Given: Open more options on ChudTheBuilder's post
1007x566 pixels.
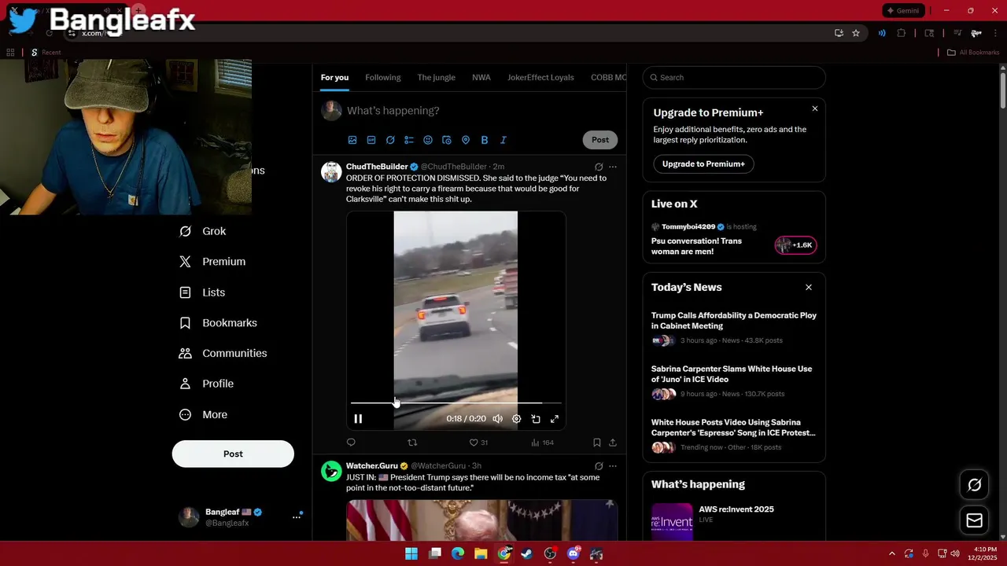Looking at the screenshot, I should [613, 167].
